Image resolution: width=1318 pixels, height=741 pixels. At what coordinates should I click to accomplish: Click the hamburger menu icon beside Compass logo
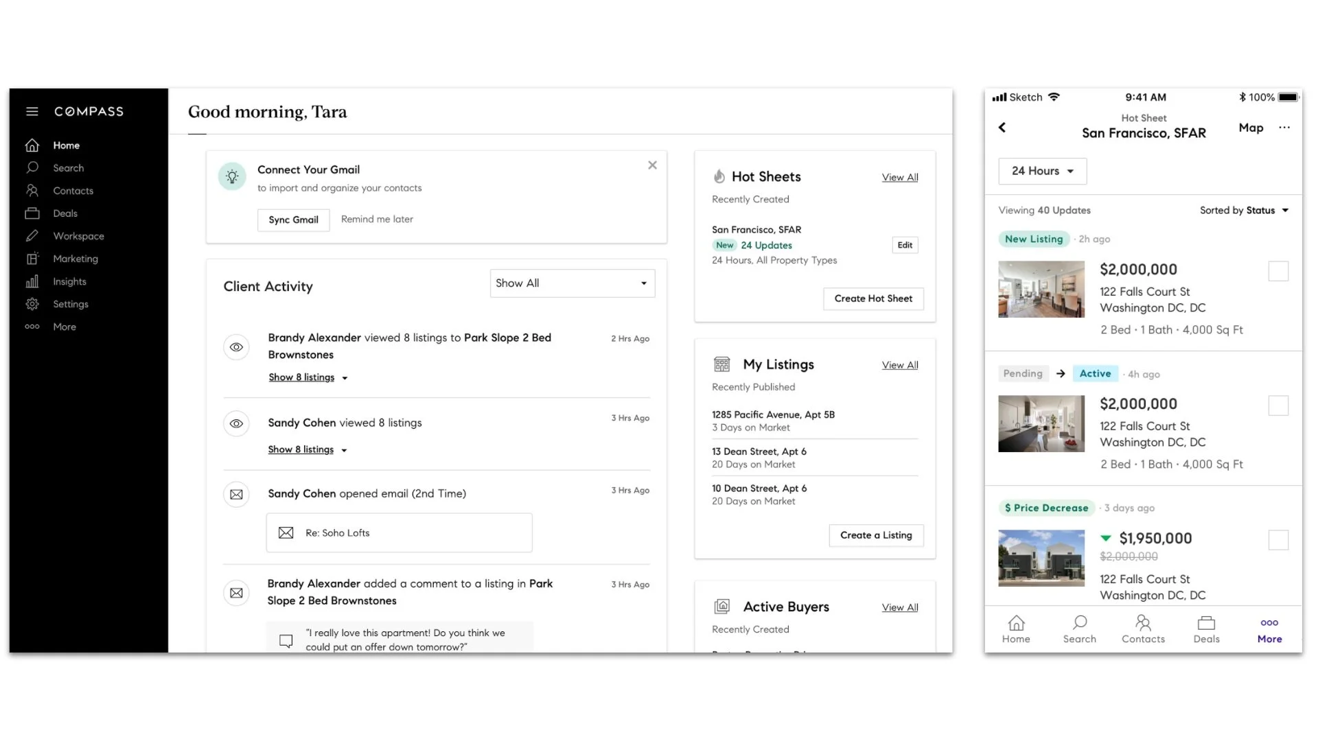coord(32,111)
